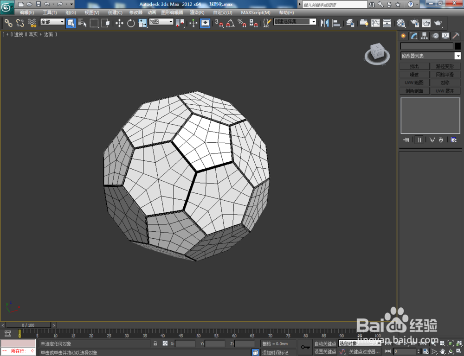Click the 3ds Max application logo button
The height and width of the screenshot is (356, 464).
[7, 7]
